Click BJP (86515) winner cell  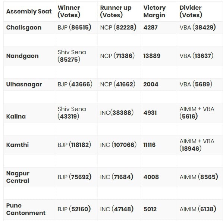74,27
